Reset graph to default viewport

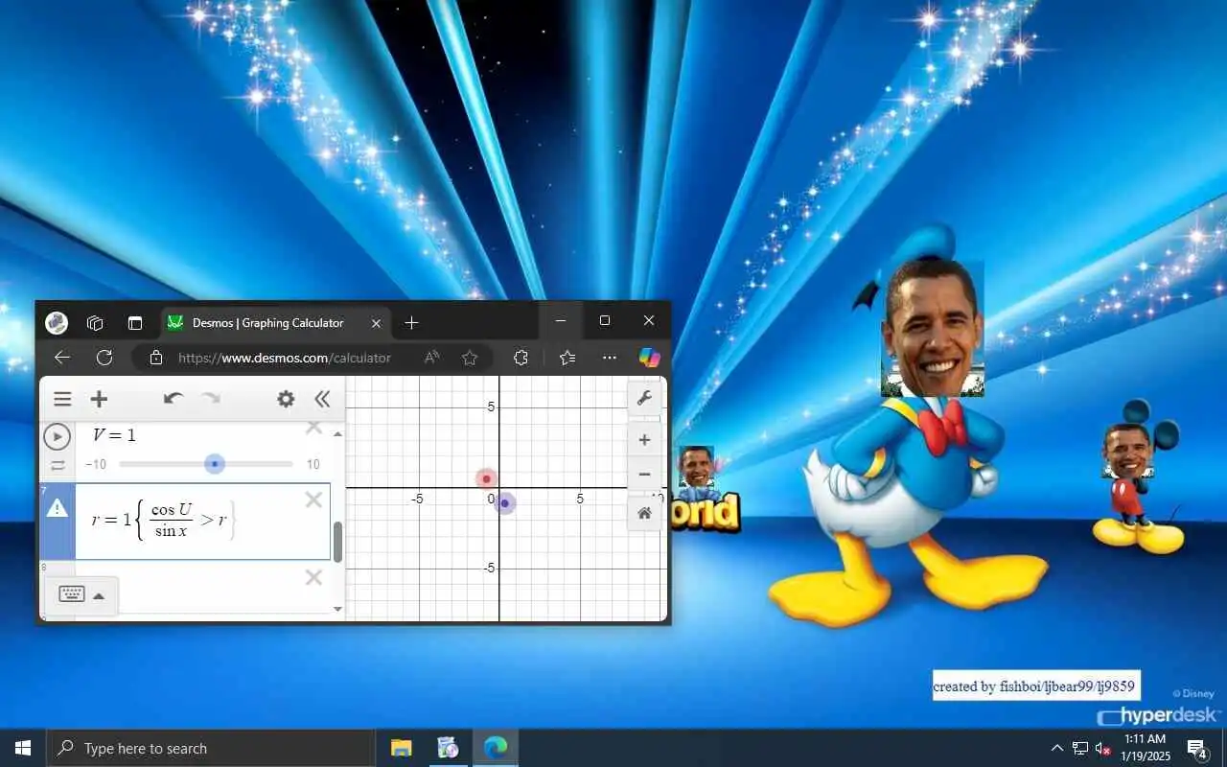(644, 514)
